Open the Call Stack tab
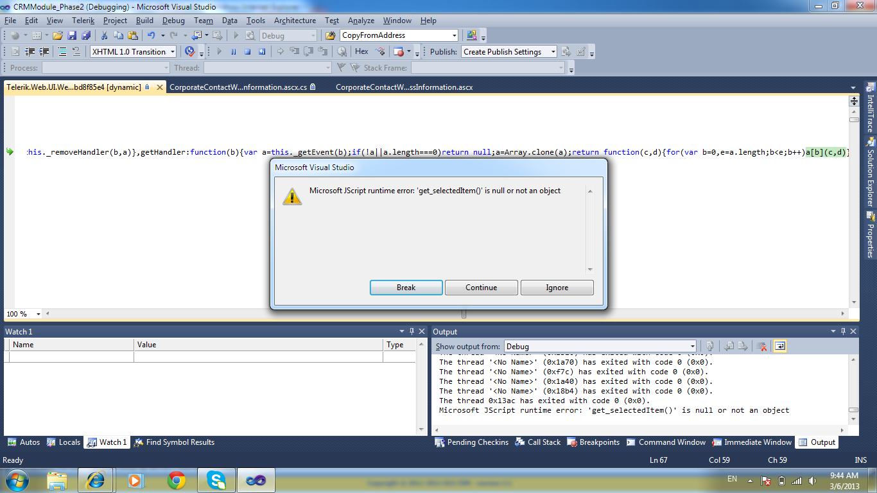 (537, 442)
